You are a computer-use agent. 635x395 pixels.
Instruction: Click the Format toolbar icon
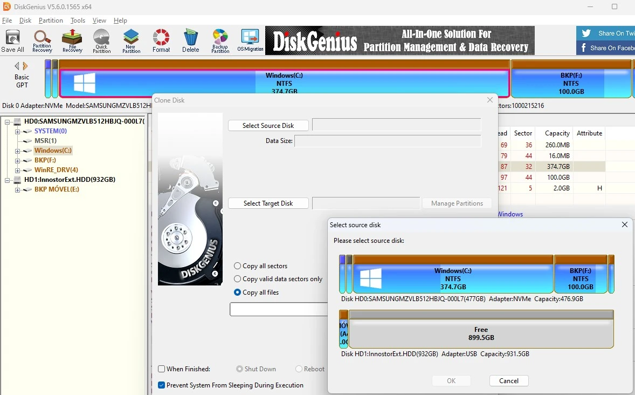pyautogui.click(x=161, y=41)
